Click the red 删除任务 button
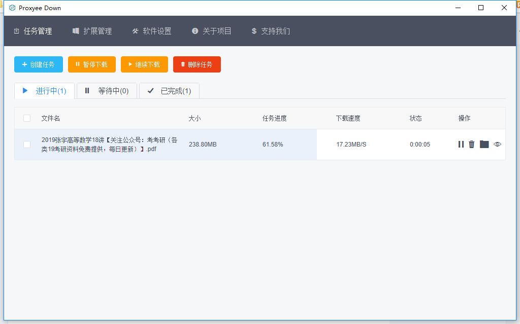Screen dimensions: 520x324 pyautogui.click(x=197, y=64)
